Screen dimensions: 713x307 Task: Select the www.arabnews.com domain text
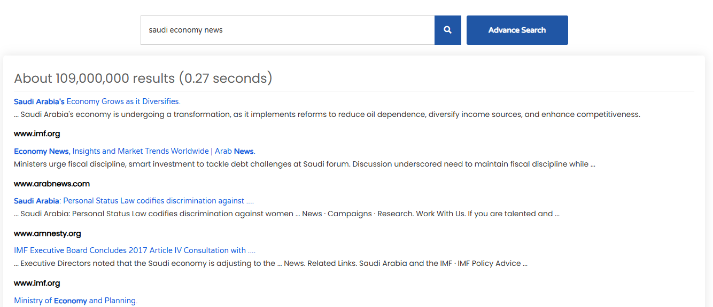(x=52, y=184)
